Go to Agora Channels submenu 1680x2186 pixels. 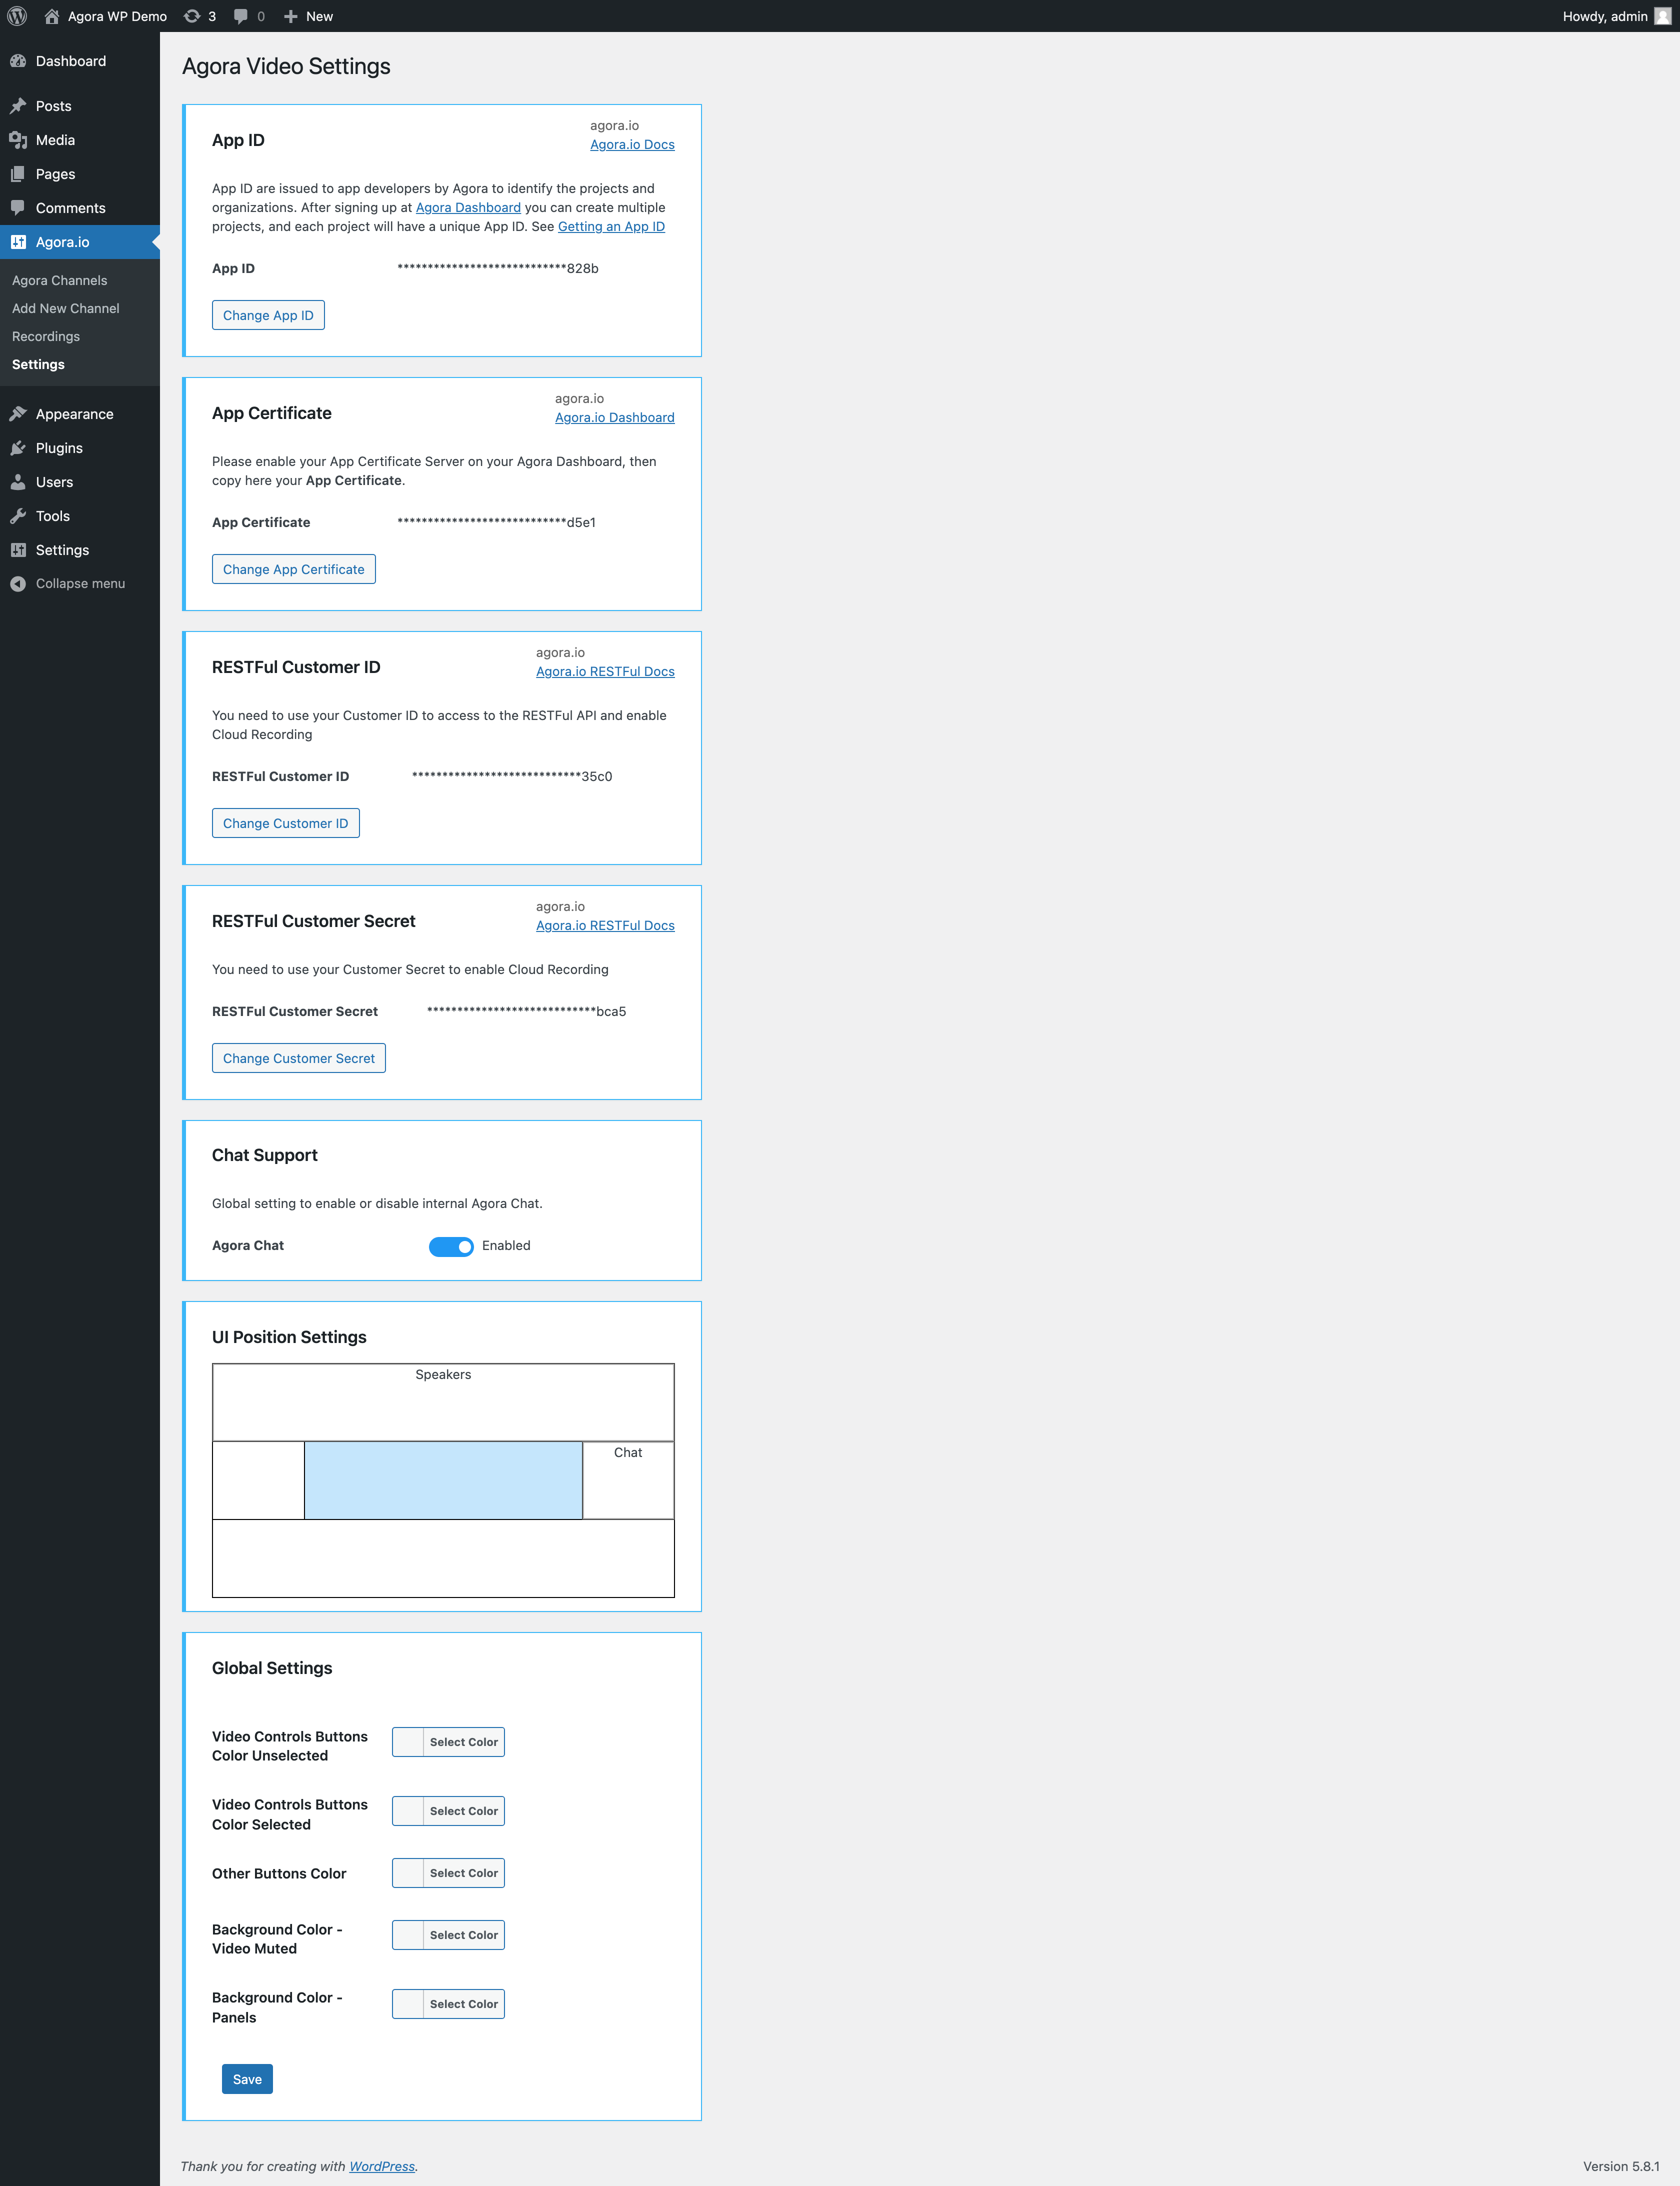click(59, 280)
